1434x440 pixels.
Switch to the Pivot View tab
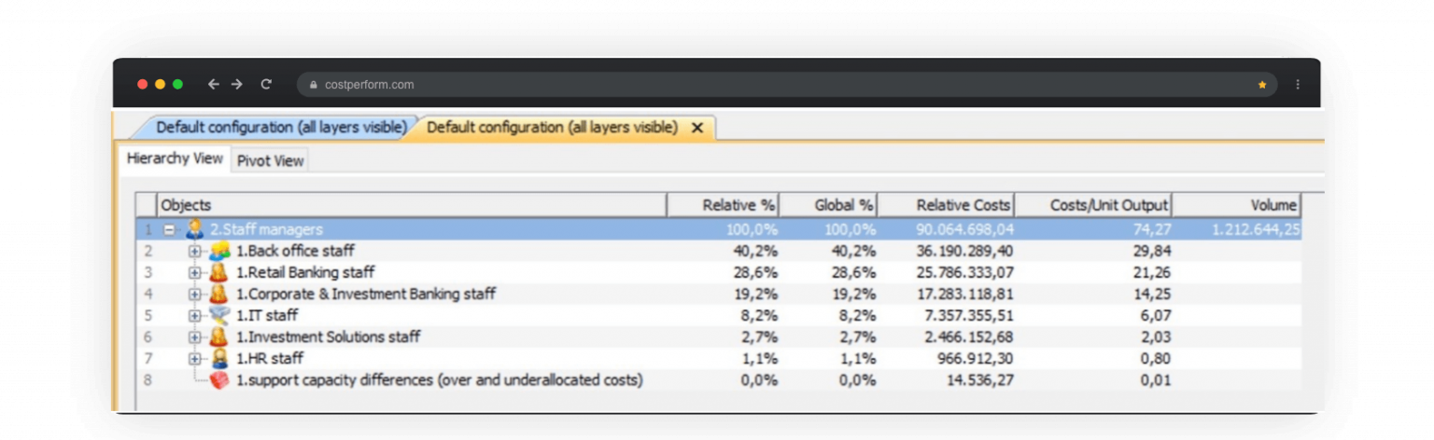coord(270,160)
